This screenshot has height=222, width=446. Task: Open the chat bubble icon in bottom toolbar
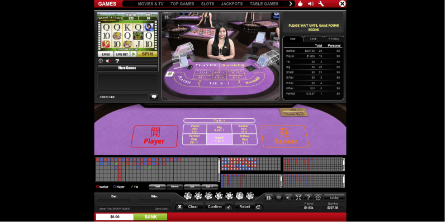tap(278, 197)
